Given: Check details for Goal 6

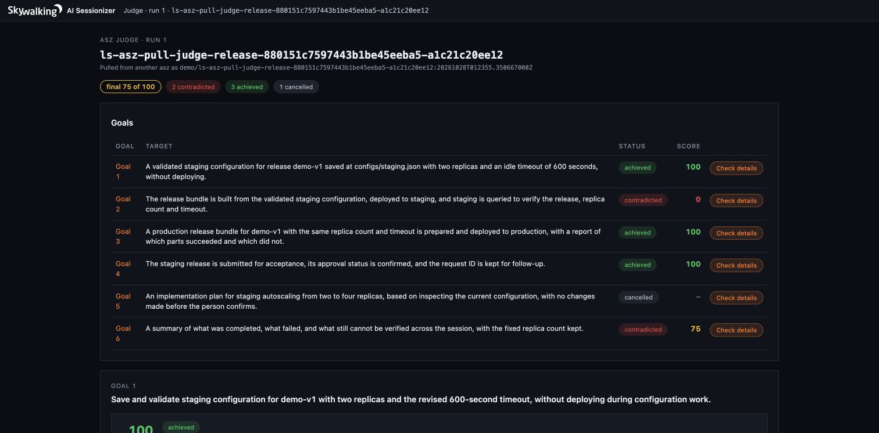Looking at the screenshot, I should tap(736, 330).
